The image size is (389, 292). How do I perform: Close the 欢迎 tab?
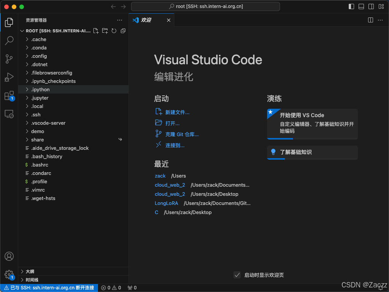tap(169, 20)
